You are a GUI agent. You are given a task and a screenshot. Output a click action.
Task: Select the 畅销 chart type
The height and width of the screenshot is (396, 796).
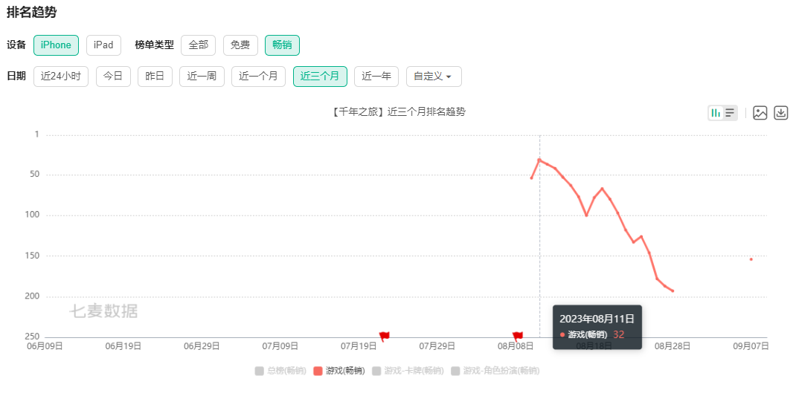pyautogui.click(x=282, y=45)
